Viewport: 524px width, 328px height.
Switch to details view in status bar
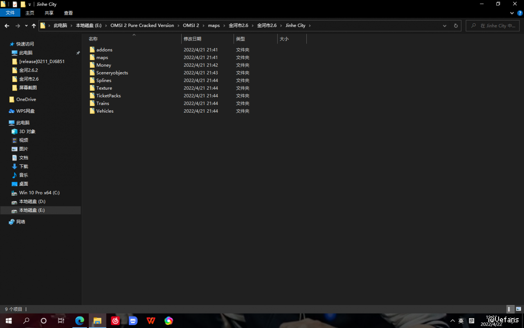[511, 309]
